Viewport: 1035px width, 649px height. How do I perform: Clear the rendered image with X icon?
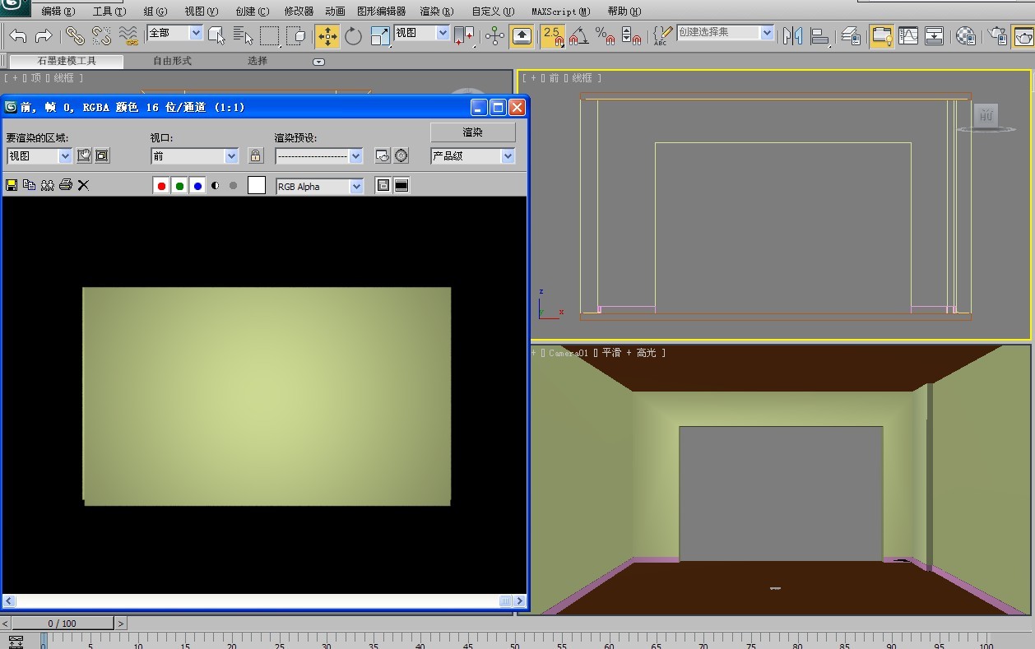[x=83, y=185]
